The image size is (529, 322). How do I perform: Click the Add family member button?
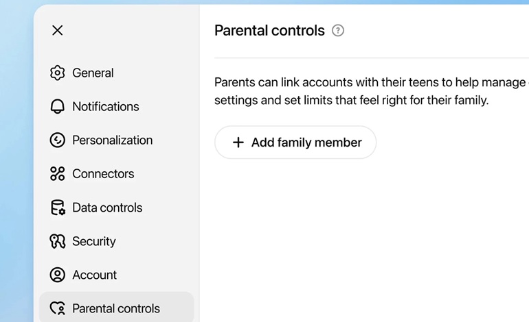(x=295, y=143)
